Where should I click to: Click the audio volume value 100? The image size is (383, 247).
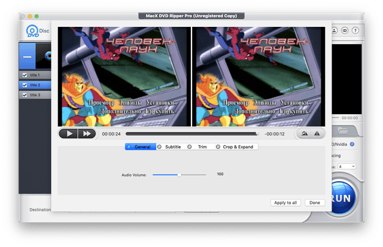(220, 174)
